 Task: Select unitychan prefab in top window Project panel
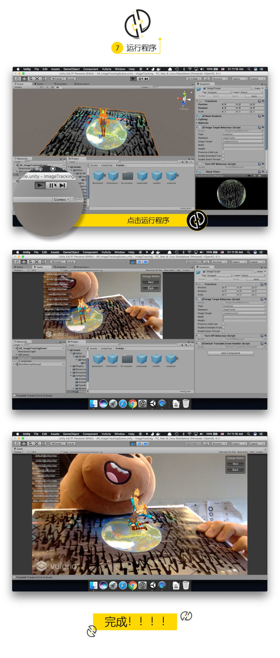click(x=171, y=176)
